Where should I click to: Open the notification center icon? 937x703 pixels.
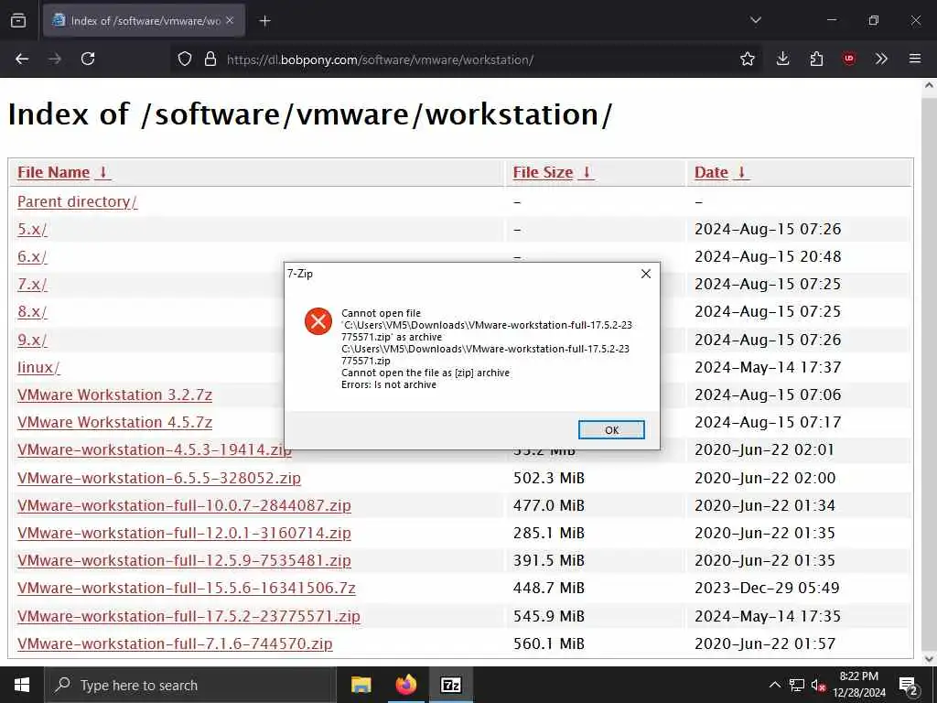(909, 685)
